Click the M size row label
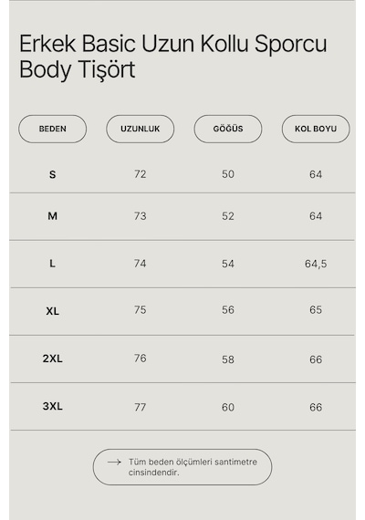 (52, 216)
